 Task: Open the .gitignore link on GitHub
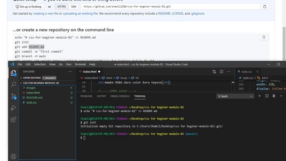click(198, 13)
